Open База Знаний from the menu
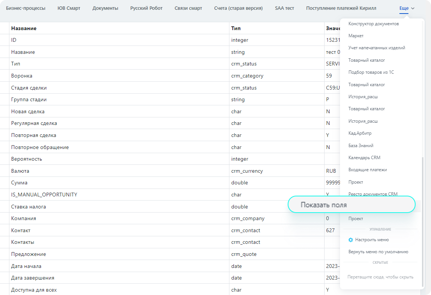The width and height of the screenshot is (431, 295). (x=361, y=145)
